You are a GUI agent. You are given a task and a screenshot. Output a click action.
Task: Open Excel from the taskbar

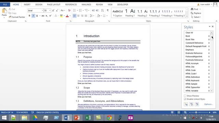[x=88, y=118]
